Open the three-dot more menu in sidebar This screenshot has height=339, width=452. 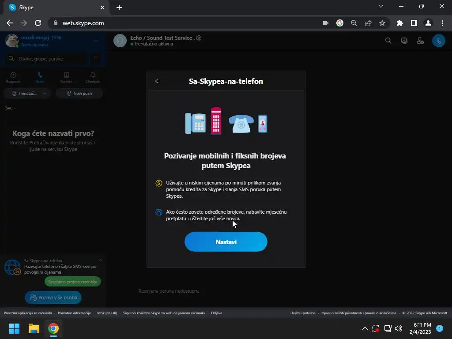coord(96,41)
